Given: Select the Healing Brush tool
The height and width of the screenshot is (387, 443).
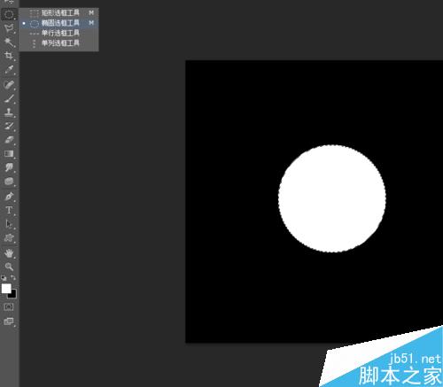Looking at the screenshot, I should tap(9, 84).
